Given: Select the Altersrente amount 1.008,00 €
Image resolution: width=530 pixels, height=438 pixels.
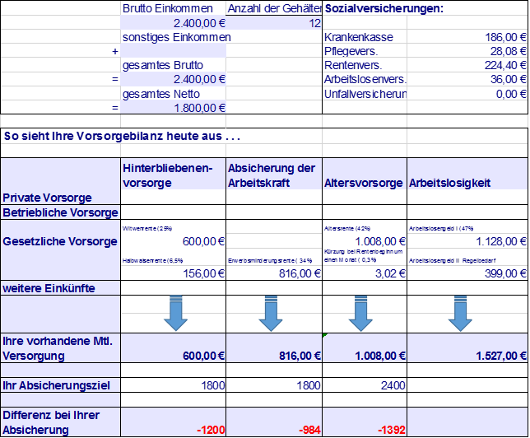Looking at the screenshot, I should point(380,241).
